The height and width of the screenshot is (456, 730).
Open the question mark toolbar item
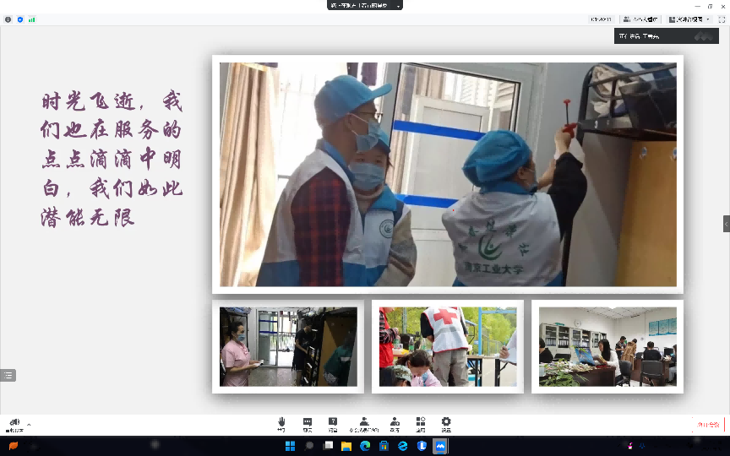pos(333,423)
